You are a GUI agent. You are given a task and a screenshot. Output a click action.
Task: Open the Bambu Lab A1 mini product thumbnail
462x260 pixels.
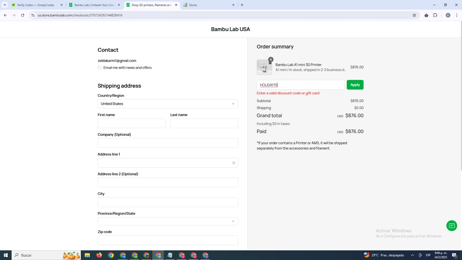[x=265, y=67]
